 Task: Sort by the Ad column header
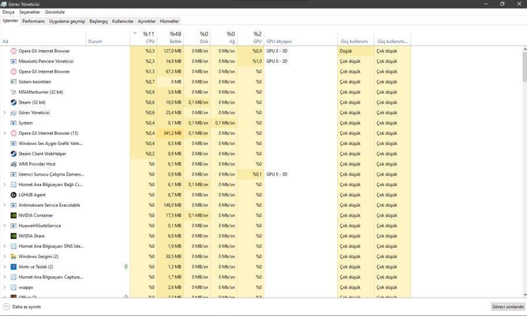coord(43,37)
